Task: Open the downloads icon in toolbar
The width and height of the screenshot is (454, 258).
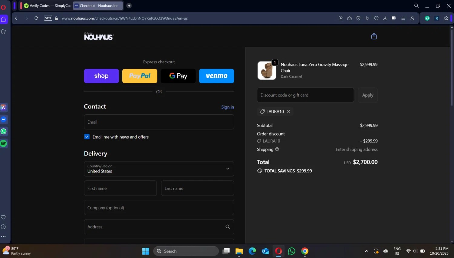Action: click(x=385, y=18)
